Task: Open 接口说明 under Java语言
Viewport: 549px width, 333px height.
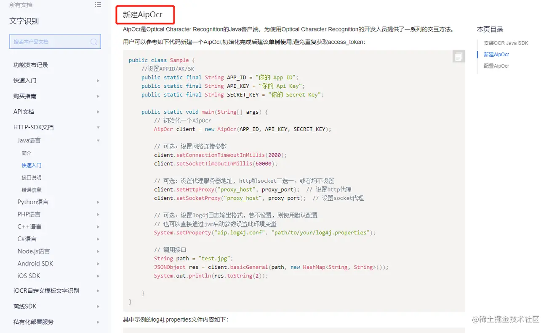Action: pyautogui.click(x=32, y=178)
